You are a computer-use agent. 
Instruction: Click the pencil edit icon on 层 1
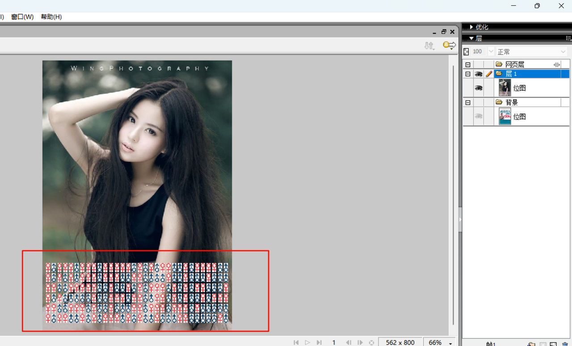[x=489, y=74]
